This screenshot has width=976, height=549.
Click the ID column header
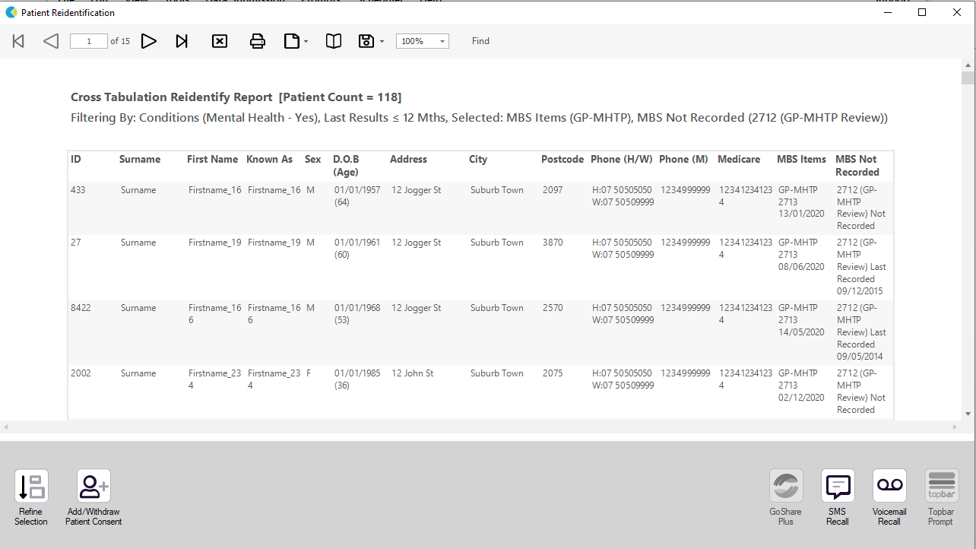[x=76, y=159]
